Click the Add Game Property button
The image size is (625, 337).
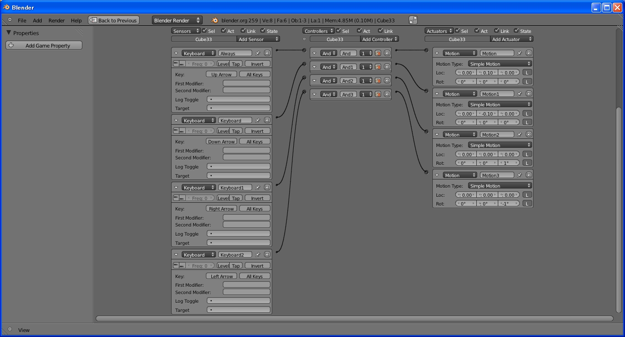tap(43, 45)
